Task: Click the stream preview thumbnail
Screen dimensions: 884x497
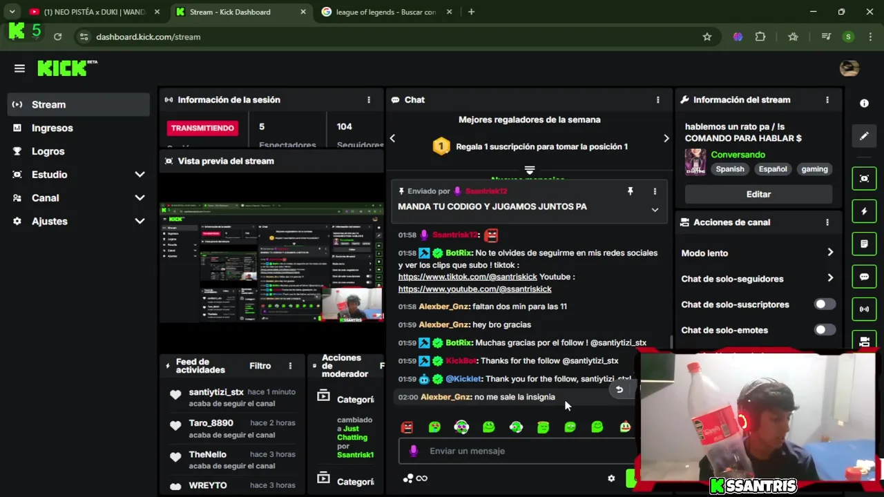Action: point(271,263)
